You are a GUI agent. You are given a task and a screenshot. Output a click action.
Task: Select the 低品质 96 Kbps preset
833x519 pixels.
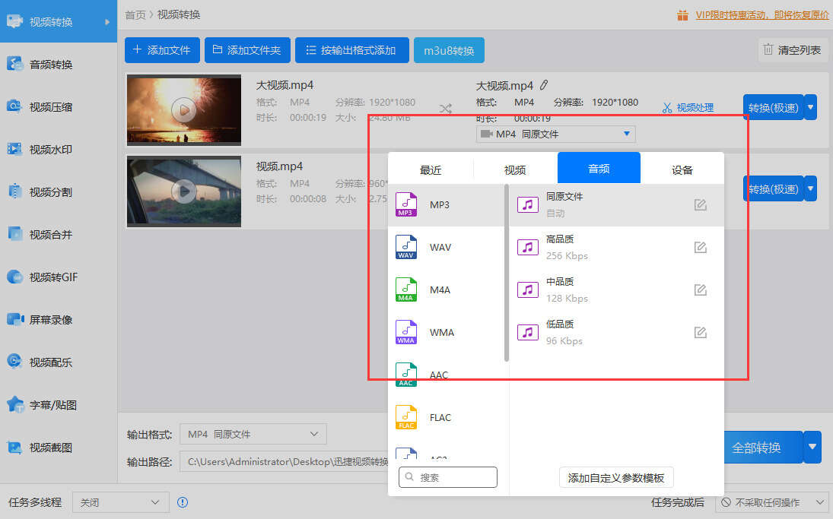pos(616,332)
